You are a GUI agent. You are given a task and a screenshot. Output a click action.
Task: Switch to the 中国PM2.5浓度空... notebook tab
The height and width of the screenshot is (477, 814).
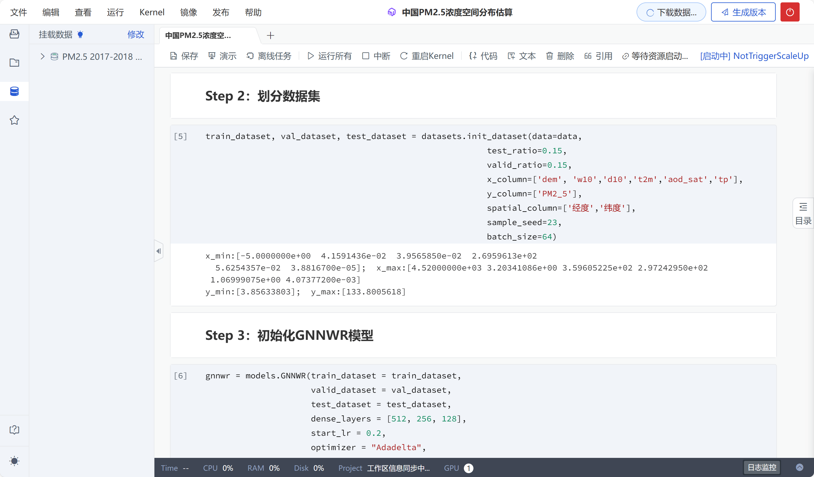pos(198,36)
